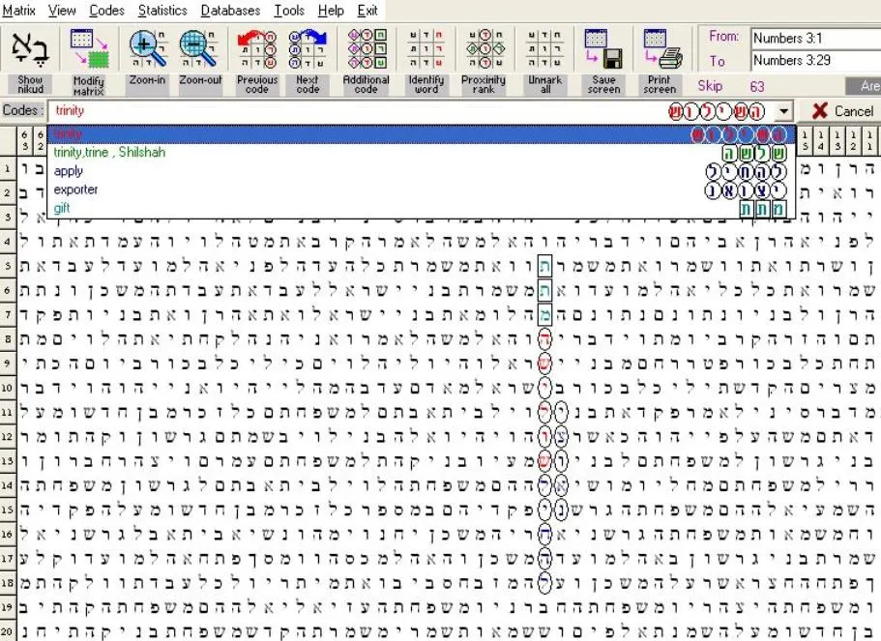Open the Databases menu
The width and height of the screenshot is (881, 641).
(230, 10)
